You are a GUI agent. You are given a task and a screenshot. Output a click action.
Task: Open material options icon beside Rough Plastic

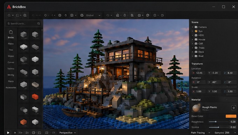(233, 108)
